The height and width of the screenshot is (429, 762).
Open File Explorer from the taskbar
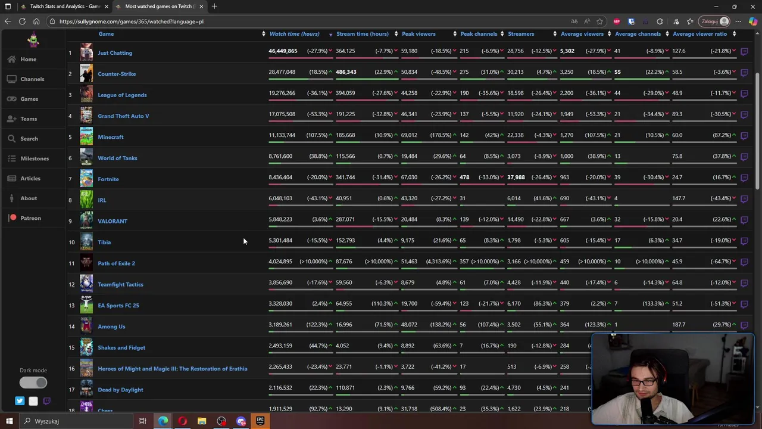click(x=202, y=421)
